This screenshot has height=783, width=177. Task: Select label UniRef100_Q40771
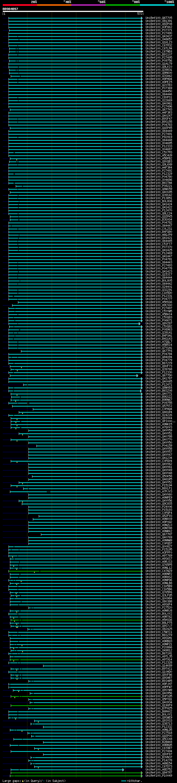click(x=159, y=394)
